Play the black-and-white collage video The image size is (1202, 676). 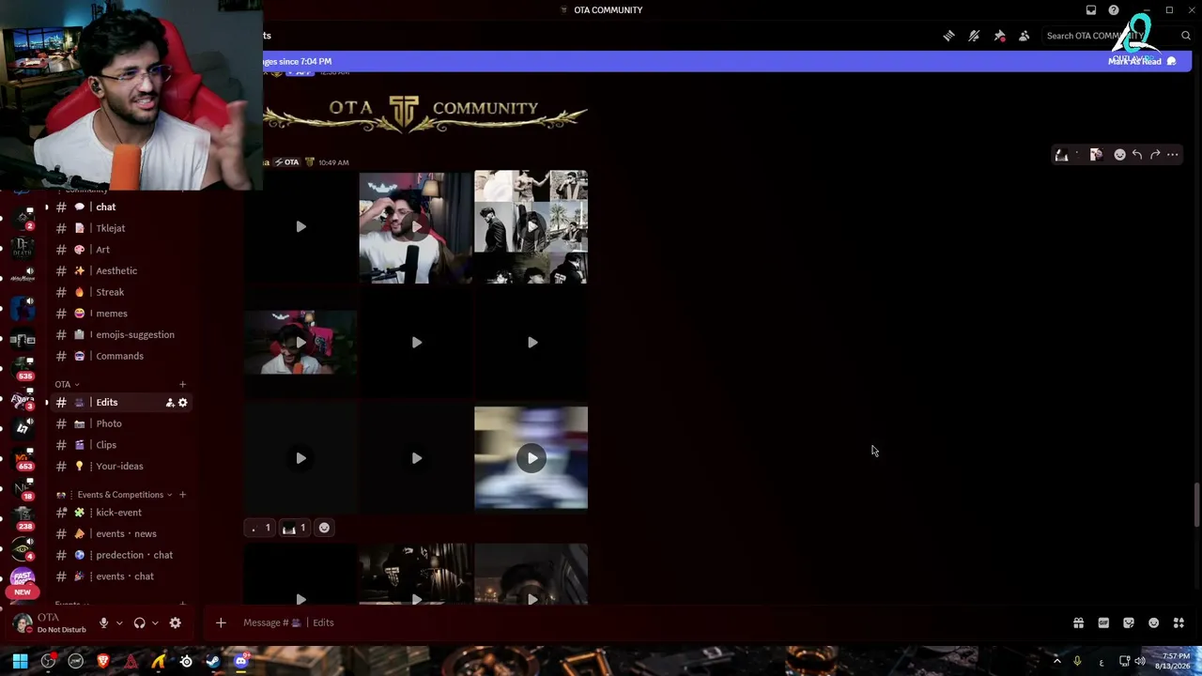[x=532, y=226]
